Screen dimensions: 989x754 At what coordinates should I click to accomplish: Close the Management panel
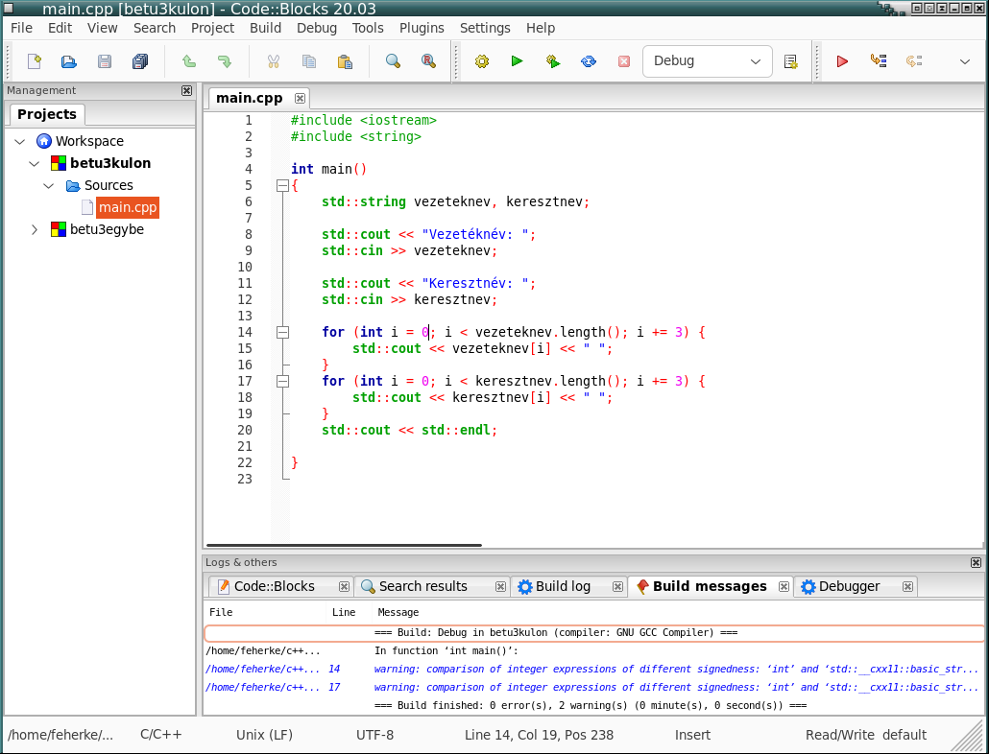186,91
